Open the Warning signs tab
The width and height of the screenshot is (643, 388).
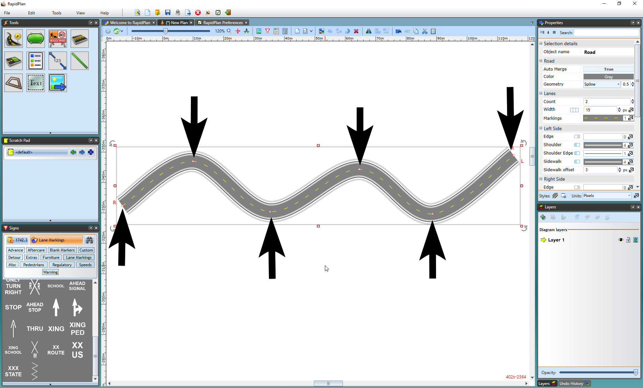tap(50, 272)
